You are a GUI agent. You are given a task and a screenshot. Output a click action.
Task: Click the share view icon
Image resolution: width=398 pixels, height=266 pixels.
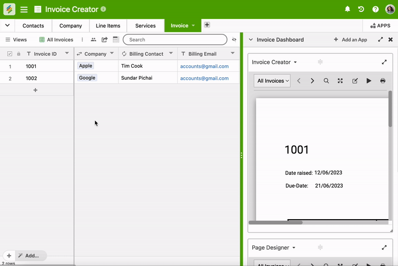point(104,40)
